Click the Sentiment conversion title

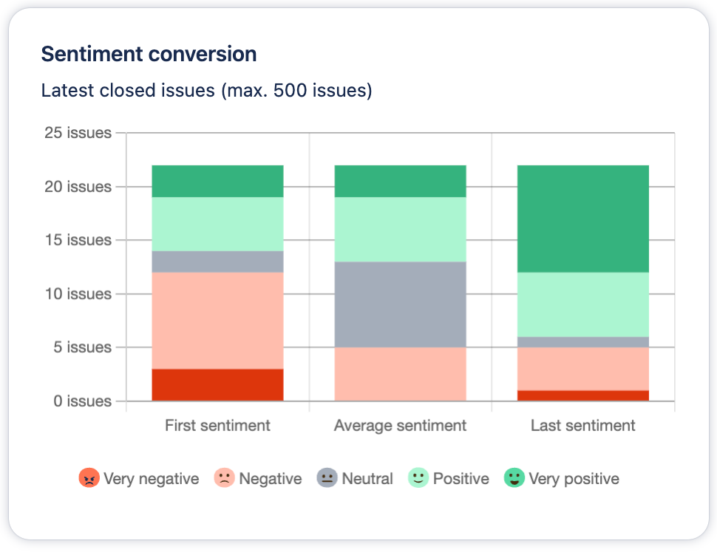pyautogui.click(x=149, y=54)
